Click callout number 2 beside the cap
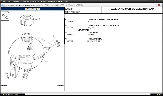Image resolution: width=163 pixels, height=96 pixels. (x=40, y=19)
